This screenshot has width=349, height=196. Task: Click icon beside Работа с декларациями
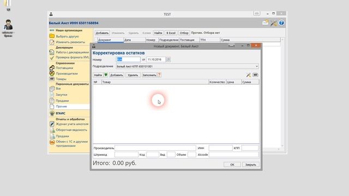[52, 52]
